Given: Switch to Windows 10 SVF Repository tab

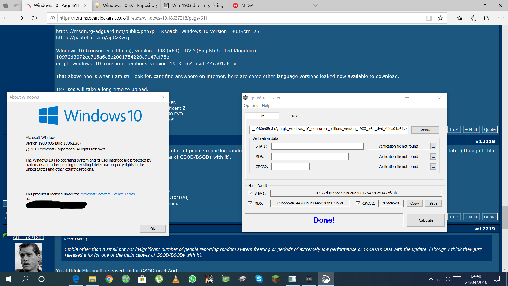Looking at the screenshot, I should [x=126, y=6].
